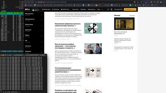Open article 'Оцениваем цифровую зрелость своей системы закупок'
This screenshot has width=166, height=93.
pyautogui.click(x=68, y=25)
